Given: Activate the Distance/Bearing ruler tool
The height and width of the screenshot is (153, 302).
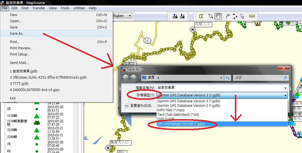Looking at the screenshot, I should (252, 16).
